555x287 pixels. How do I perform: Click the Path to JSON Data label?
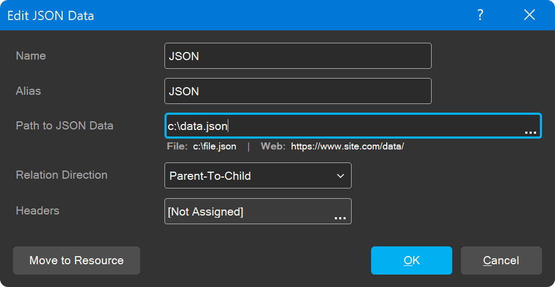coord(64,126)
